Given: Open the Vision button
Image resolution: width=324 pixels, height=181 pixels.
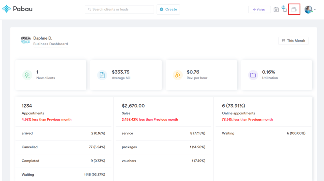Looking at the screenshot, I should (259, 10).
